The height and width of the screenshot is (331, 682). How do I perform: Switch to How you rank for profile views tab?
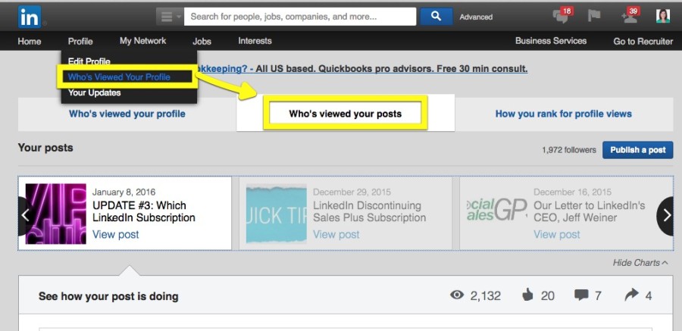(x=563, y=114)
